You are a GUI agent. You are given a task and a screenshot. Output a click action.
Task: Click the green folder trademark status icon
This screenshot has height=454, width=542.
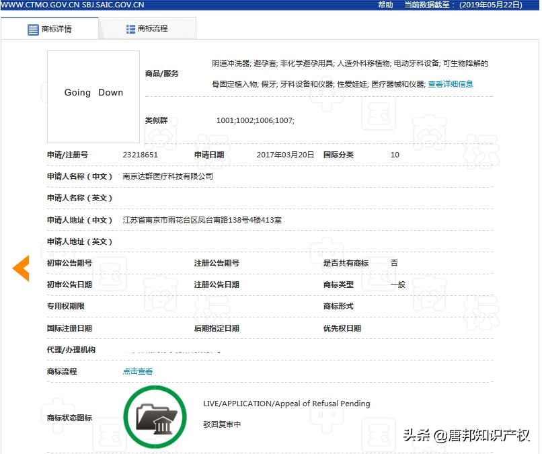coord(155,416)
